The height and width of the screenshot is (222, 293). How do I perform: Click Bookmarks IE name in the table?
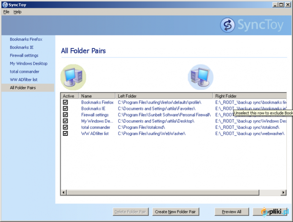click(x=93, y=109)
